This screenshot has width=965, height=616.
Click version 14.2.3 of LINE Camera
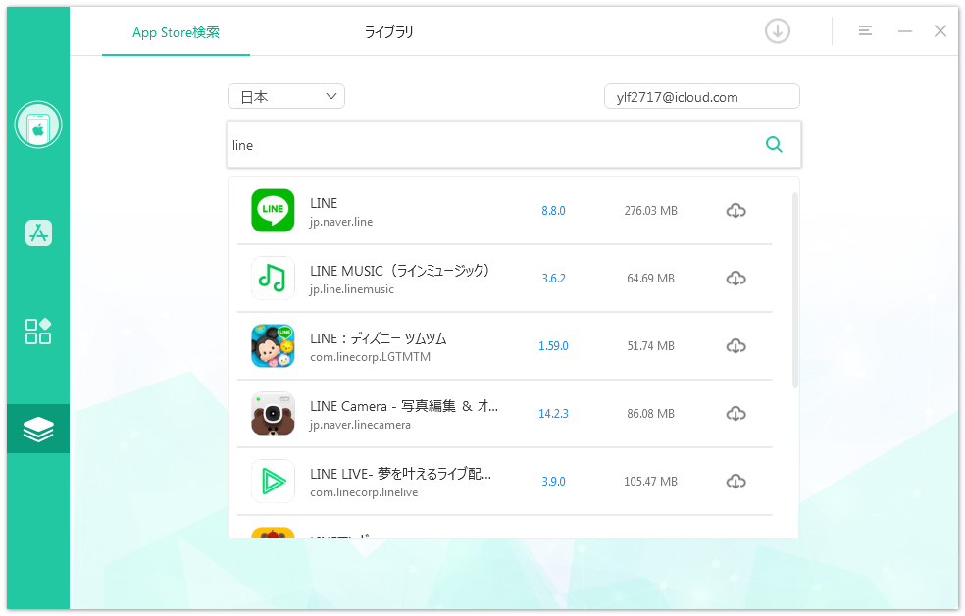tap(553, 414)
